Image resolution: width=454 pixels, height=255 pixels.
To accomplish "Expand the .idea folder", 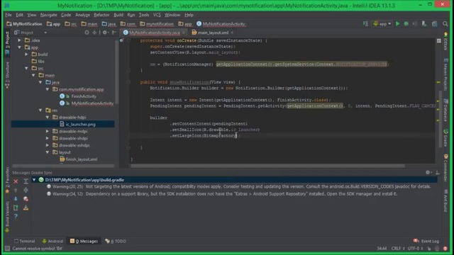I will (19, 40).
